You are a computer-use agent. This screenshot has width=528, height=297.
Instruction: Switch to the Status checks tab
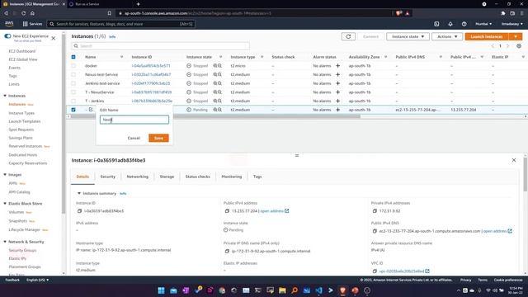click(x=198, y=177)
